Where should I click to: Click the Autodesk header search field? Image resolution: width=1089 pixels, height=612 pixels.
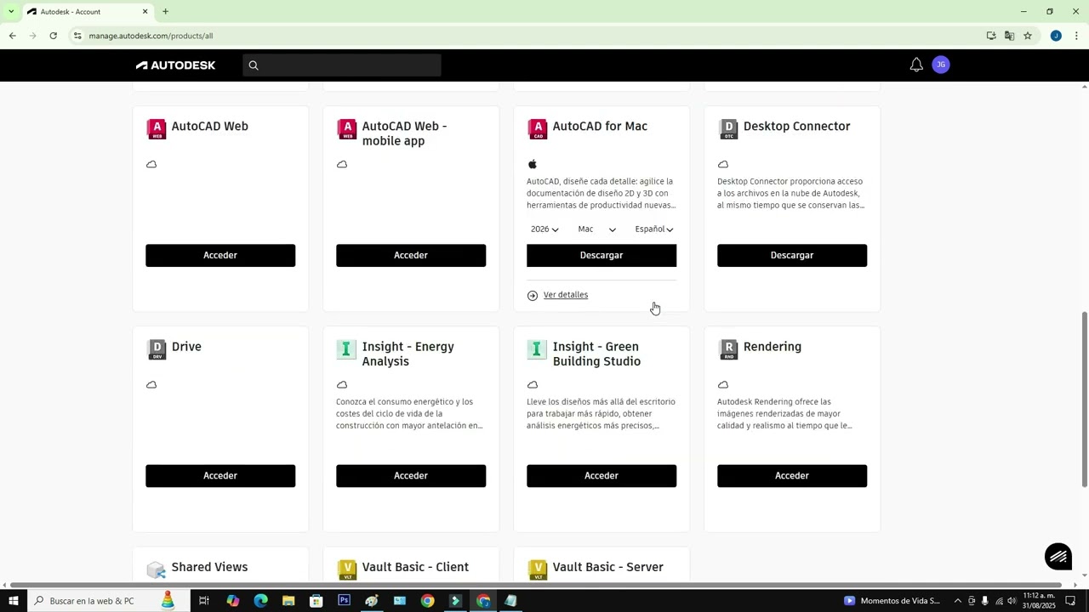coord(342,65)
